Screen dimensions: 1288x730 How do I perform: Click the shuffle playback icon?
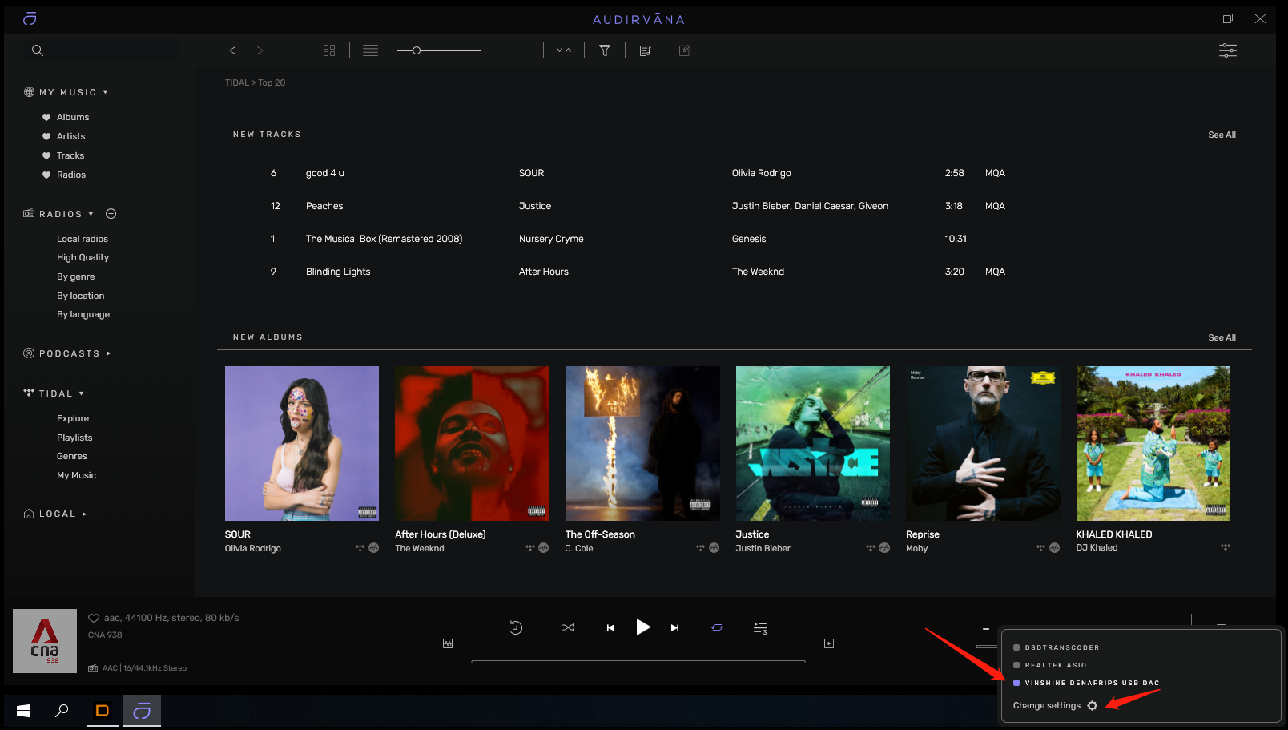click(x=568, y=627)
